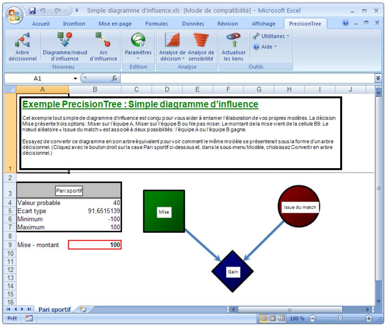Screen dimensions: 385x325
Task: Select row 9 header
Action: point(10,245)
